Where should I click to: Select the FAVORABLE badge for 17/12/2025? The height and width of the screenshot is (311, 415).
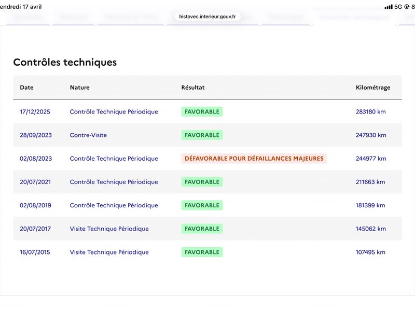(202, 111)
